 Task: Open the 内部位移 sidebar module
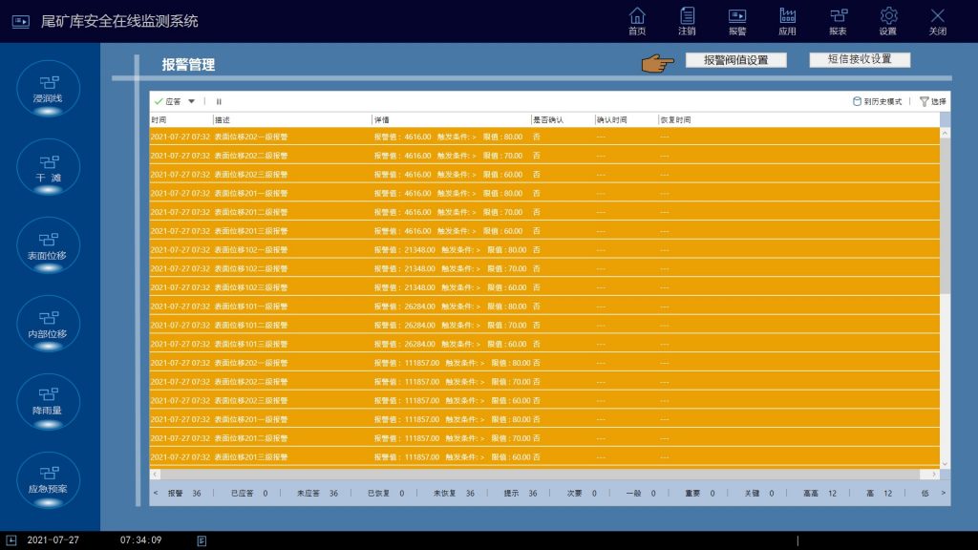point(48,325)
